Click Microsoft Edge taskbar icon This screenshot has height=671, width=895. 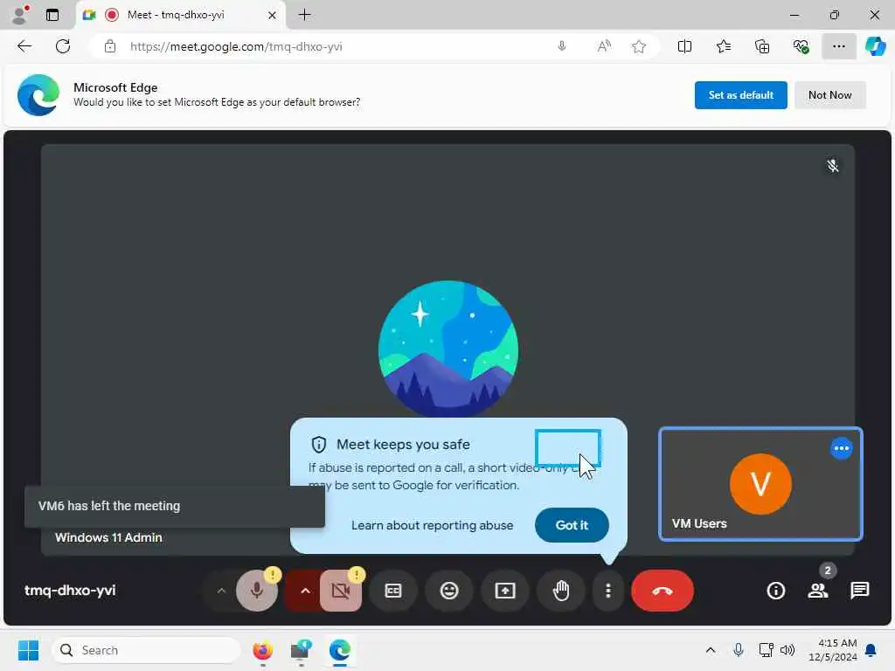(340, 650)
